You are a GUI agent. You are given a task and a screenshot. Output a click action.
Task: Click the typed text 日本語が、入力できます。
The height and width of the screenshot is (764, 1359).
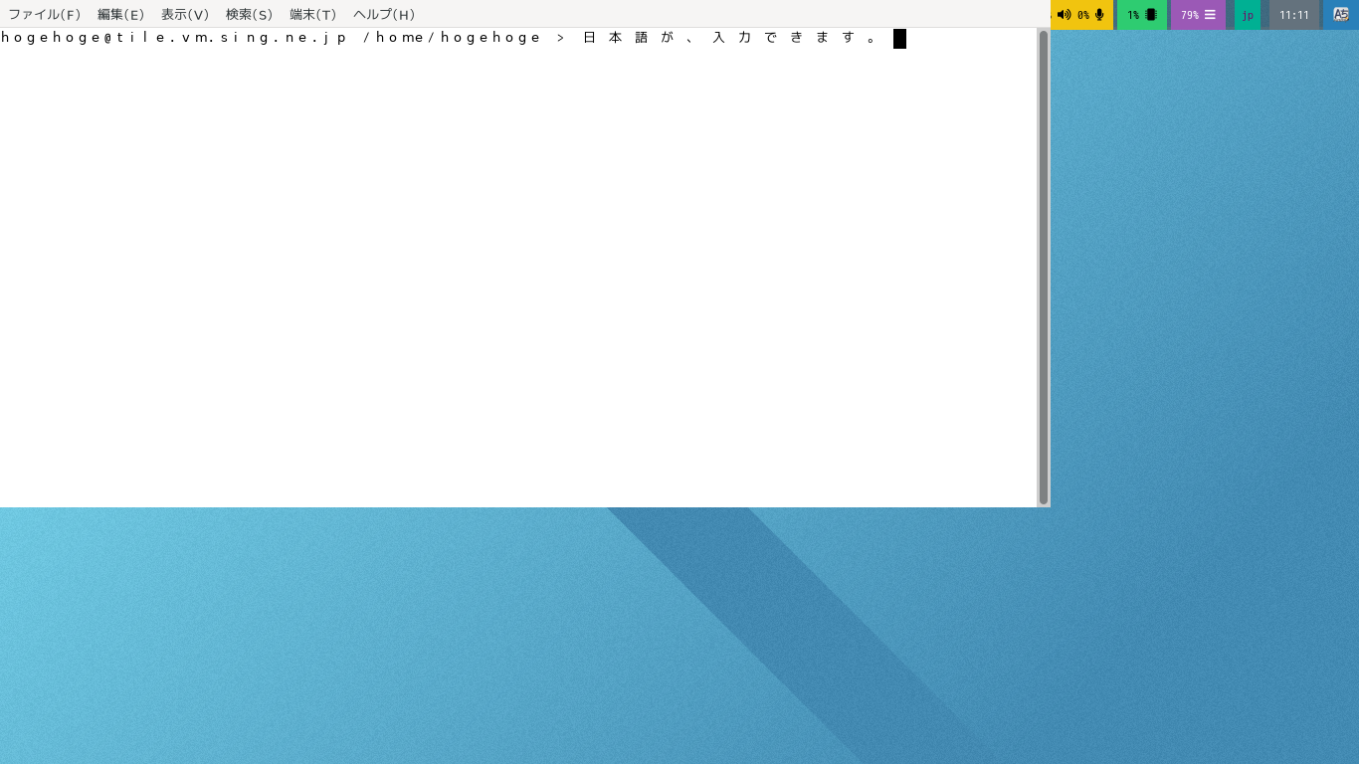point(730,38)
